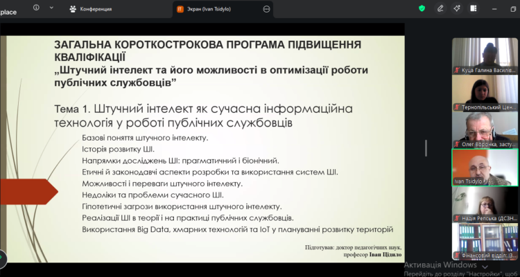This screenshot has width=520, height=277.
Task: Select the Экран (Ivan Tsidylo) tab
Action: click(x=215, y=9)
